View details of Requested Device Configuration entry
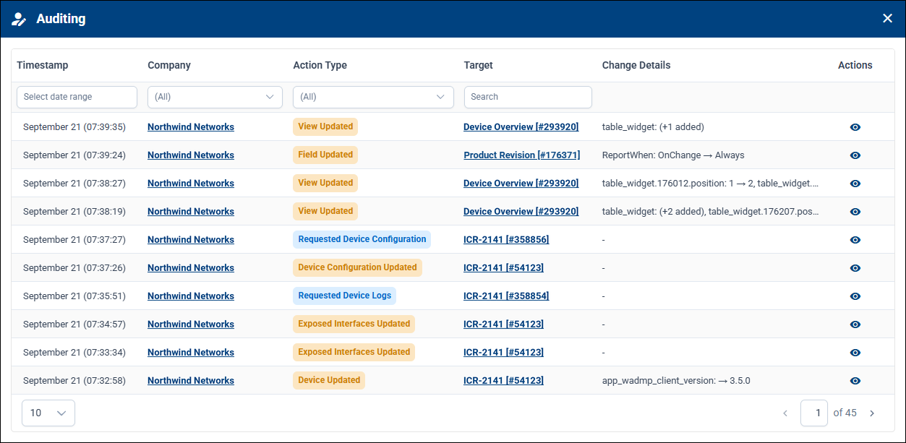 (x=855, y=240)
